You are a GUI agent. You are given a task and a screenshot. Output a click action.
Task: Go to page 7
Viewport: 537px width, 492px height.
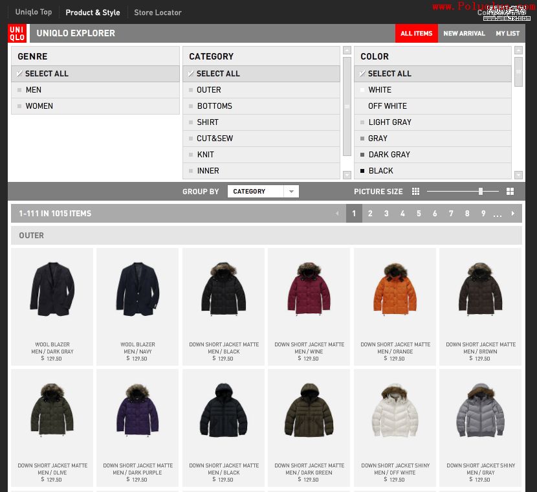point(451,213)
